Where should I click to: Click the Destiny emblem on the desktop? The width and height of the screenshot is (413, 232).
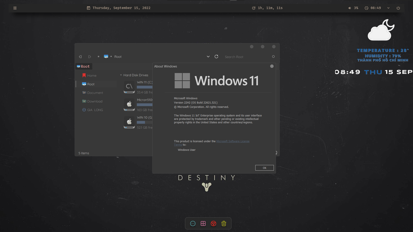[206, 187]
